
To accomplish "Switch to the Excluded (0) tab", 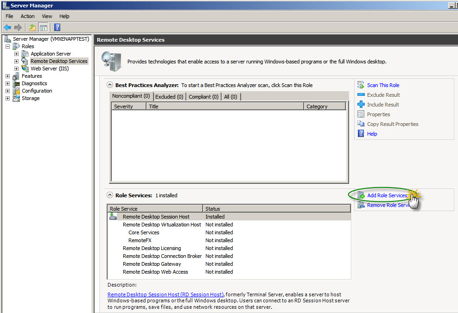I will tap(169, 97).
